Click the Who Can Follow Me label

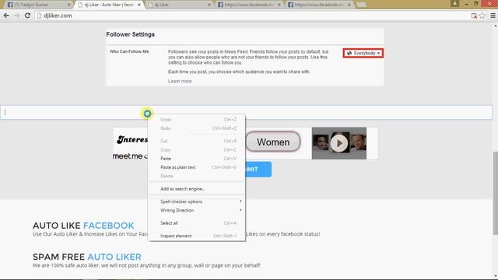point(129,51)
